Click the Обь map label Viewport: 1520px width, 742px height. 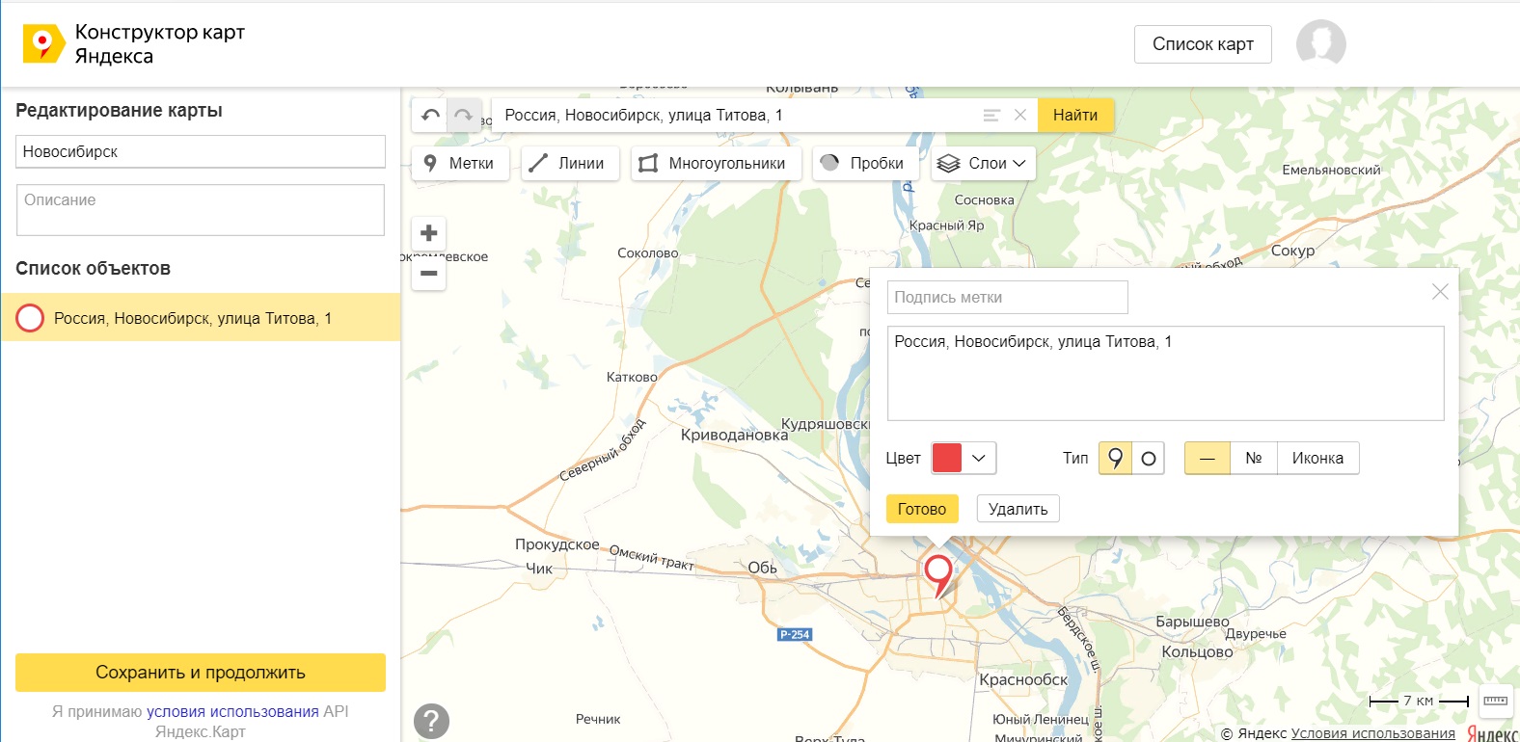point(762,568)
